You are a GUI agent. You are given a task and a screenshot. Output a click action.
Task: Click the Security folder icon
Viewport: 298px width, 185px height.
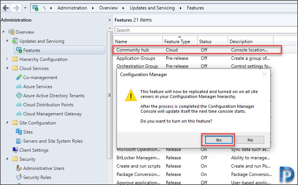(x=15, y=159)
